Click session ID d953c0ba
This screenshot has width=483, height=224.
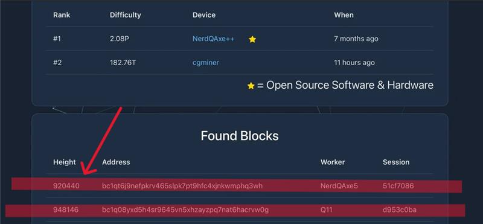point(400,210)
